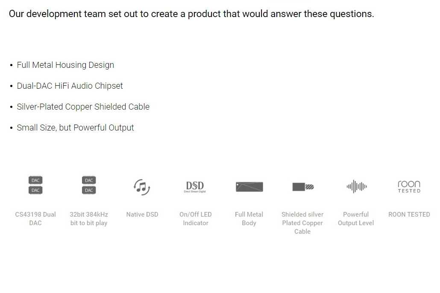This screenshot has height=293, width=440.
Task: Click the shielded cable icon
Action: [303, 187]
